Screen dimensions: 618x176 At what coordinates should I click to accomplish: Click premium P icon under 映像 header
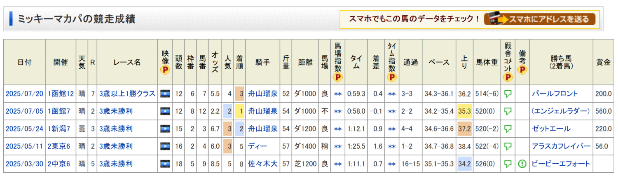point(165,70)
